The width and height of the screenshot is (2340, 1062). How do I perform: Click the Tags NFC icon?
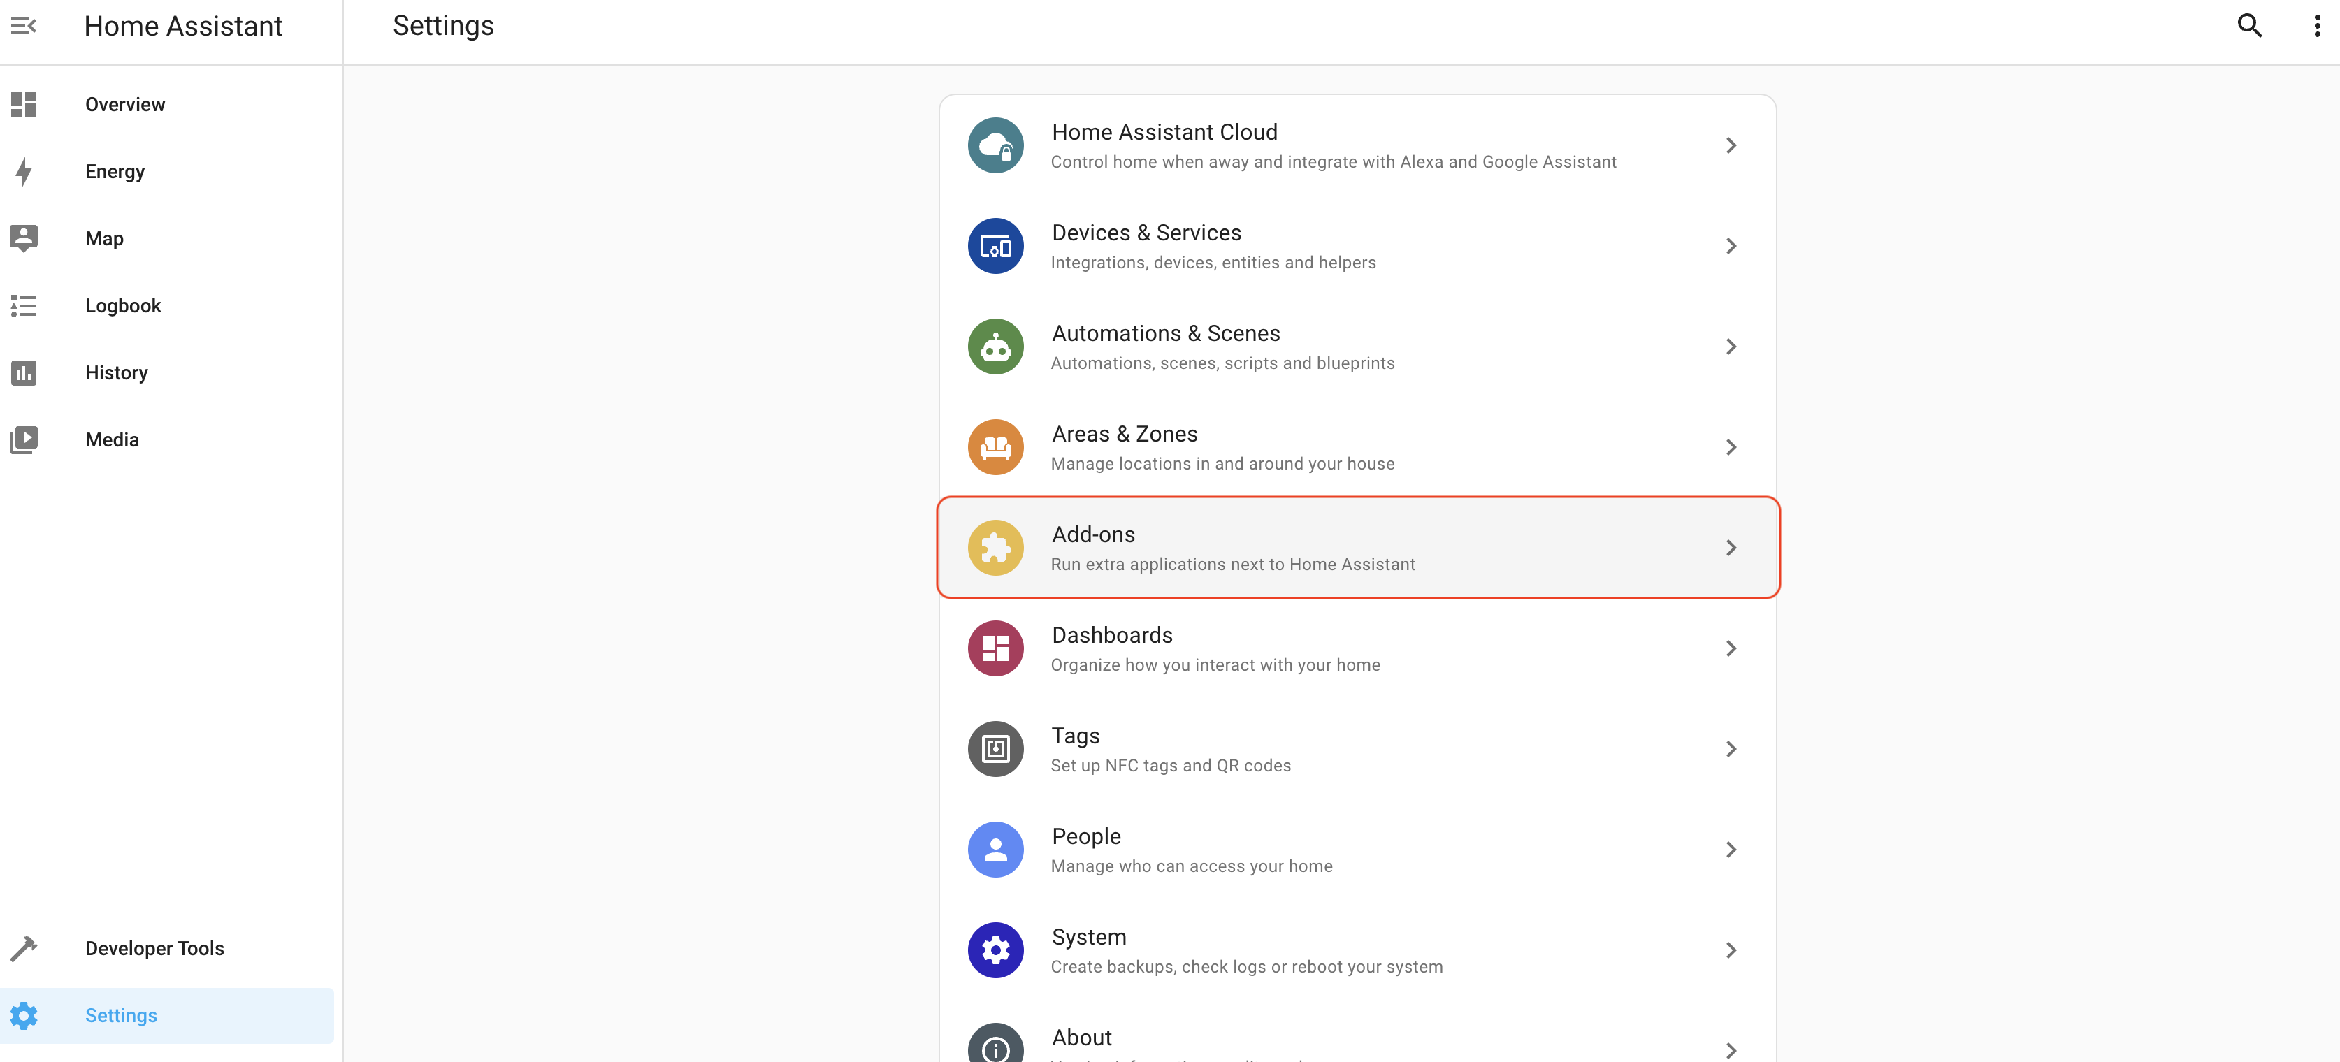tap(995, 749)
